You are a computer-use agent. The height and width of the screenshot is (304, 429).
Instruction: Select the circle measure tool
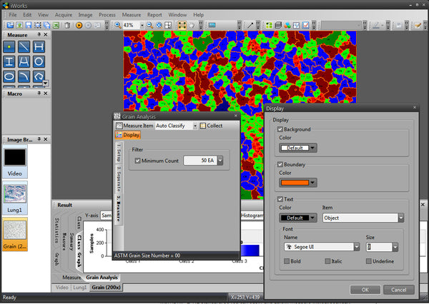click(x=39, y=61)
